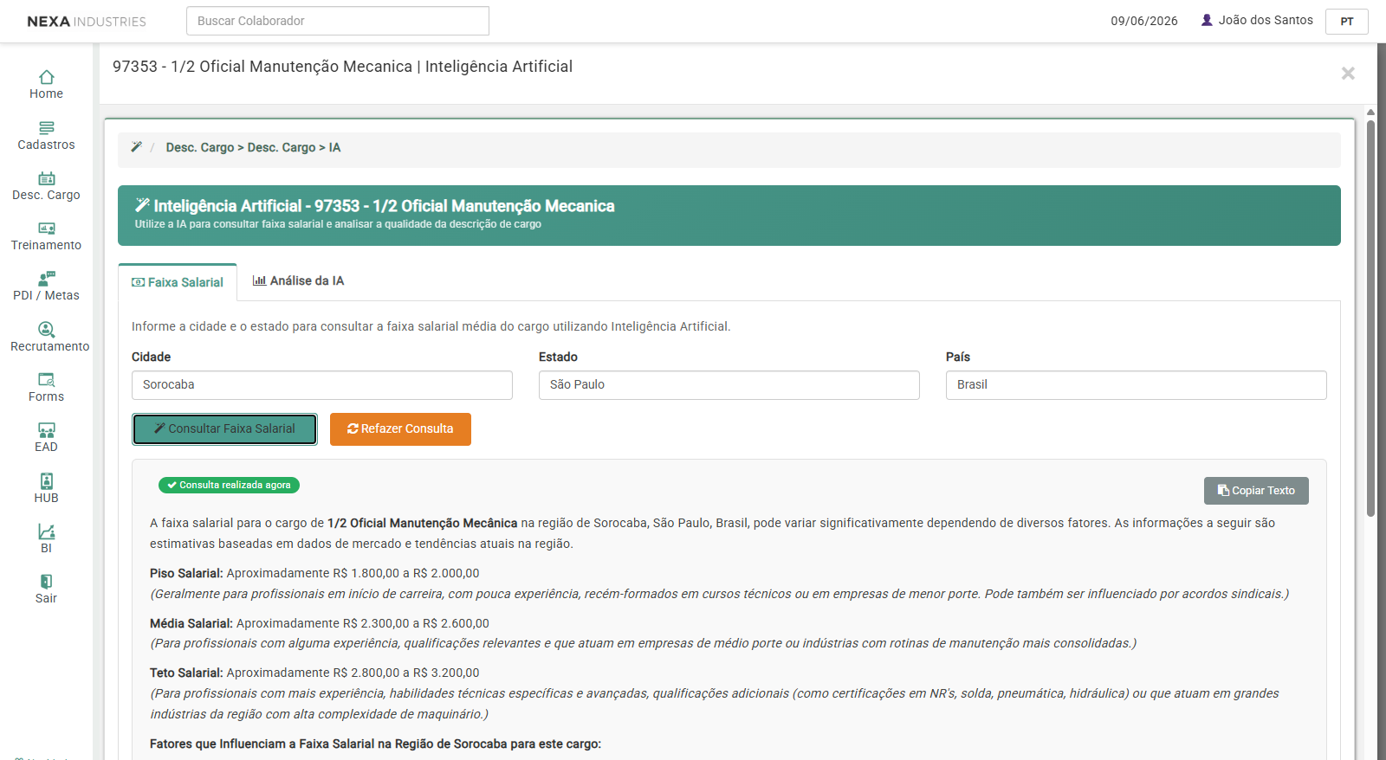Switch to the Faixa Salarial tab
The height and width of the screenshot is (760, 1386).
tap(178, 282)
